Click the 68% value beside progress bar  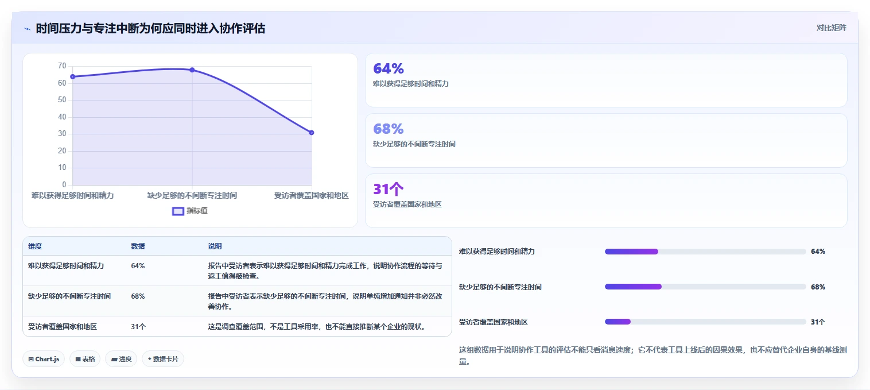tap(818, 287)
